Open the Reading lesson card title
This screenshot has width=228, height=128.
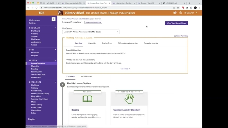tap(75, 110)
